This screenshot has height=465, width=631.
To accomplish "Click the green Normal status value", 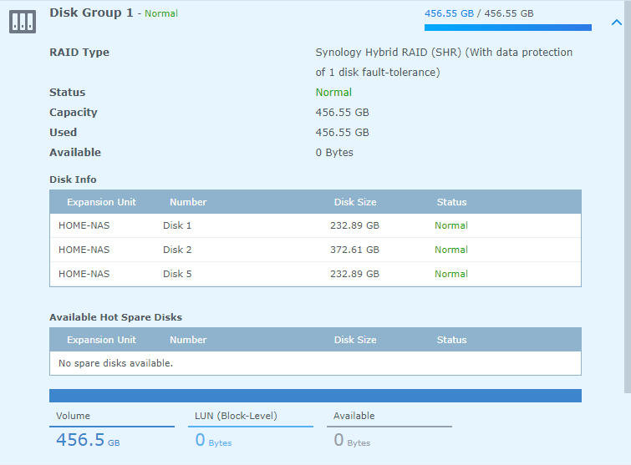I will [x=333, y=93].
